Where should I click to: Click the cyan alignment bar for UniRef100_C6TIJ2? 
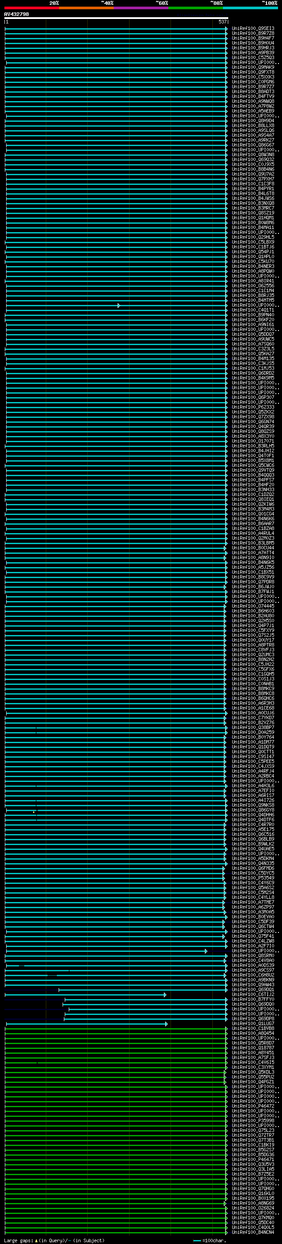tap(85, 995)
